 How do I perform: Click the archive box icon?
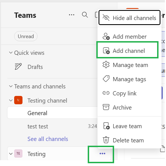click(x=106, y=107)
